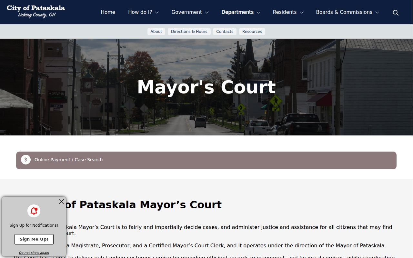
Task: Open the site search magnifier icon
Action: pos(396,13)
